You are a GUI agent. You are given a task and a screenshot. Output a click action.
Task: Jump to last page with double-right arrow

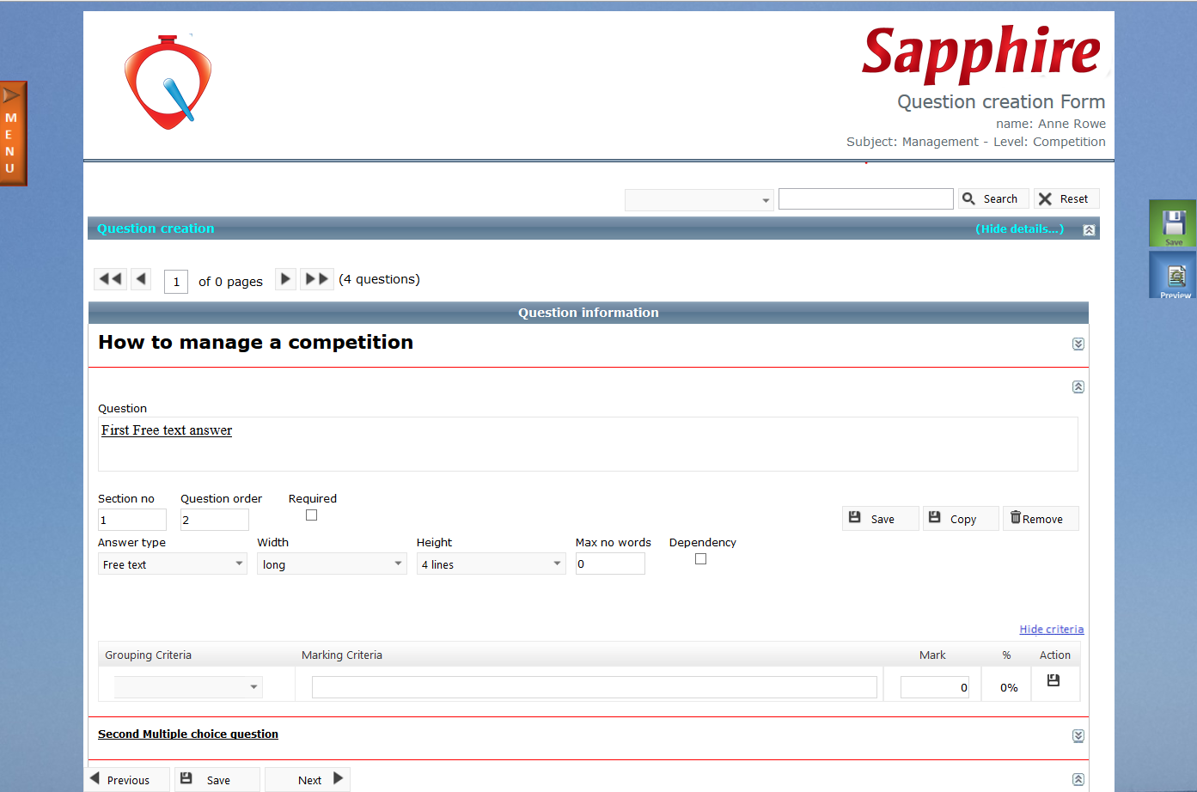pos(316,279)
